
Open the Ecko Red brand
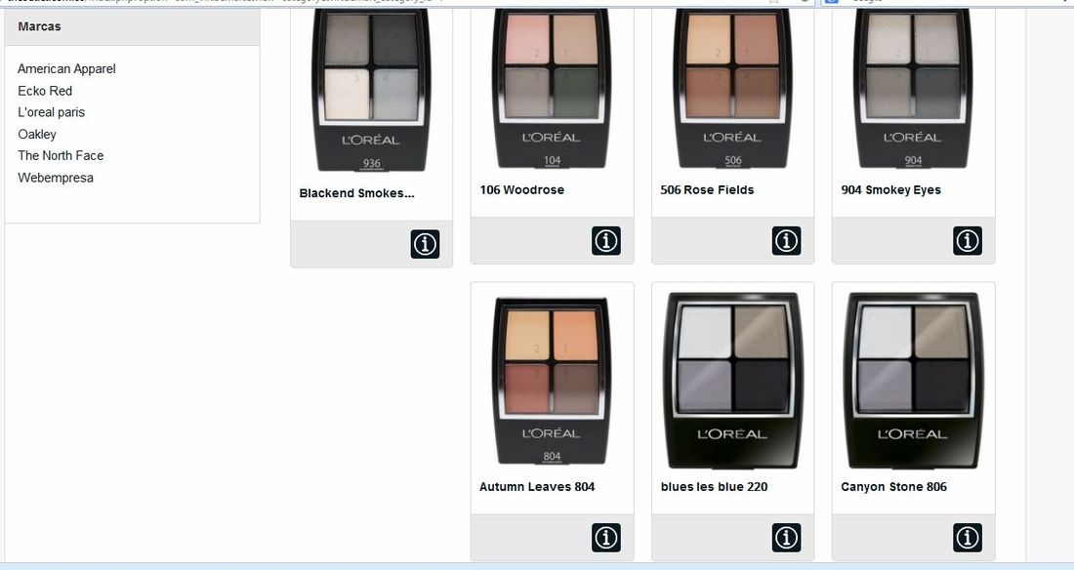click(x=45, y=91)
